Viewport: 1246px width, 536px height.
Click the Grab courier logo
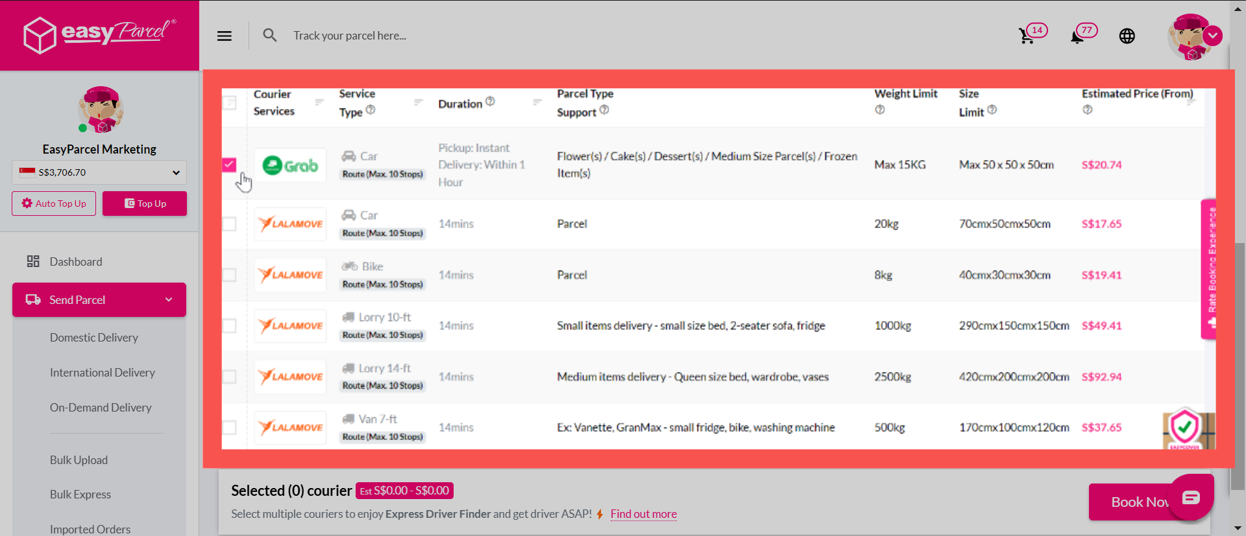click(290, 165)
